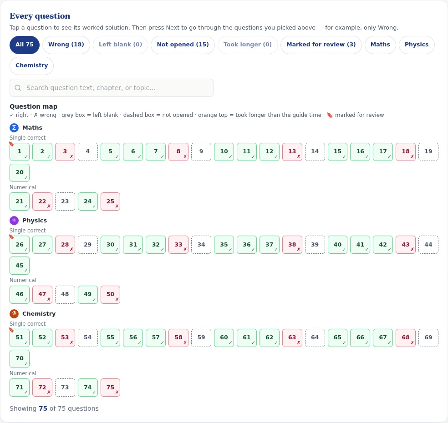Open unopened question 14

pyautogui.click(x=315, y=152)
